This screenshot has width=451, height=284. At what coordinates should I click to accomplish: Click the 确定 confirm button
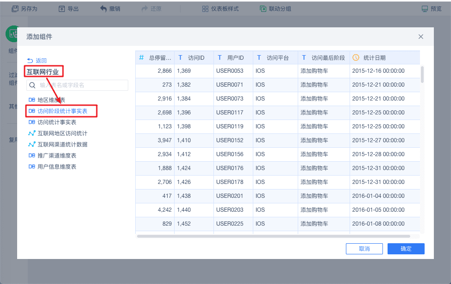pos(406,249)
